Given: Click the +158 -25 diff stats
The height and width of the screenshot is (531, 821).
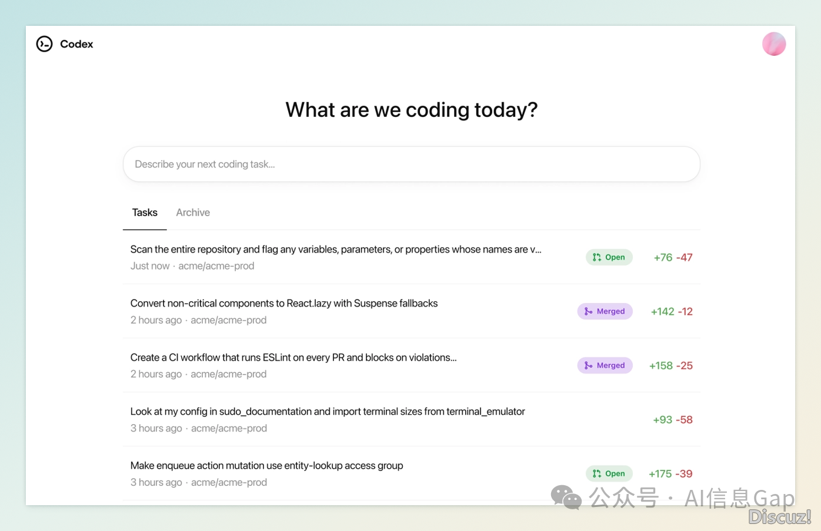Looking at the screenshot, I should 671,365.
